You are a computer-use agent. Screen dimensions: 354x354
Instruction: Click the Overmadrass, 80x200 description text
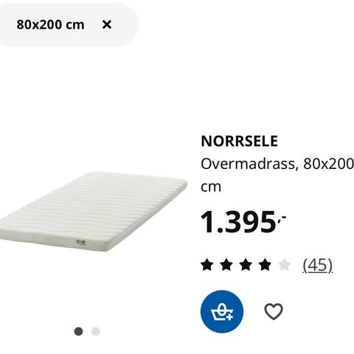tap(277, 164)
